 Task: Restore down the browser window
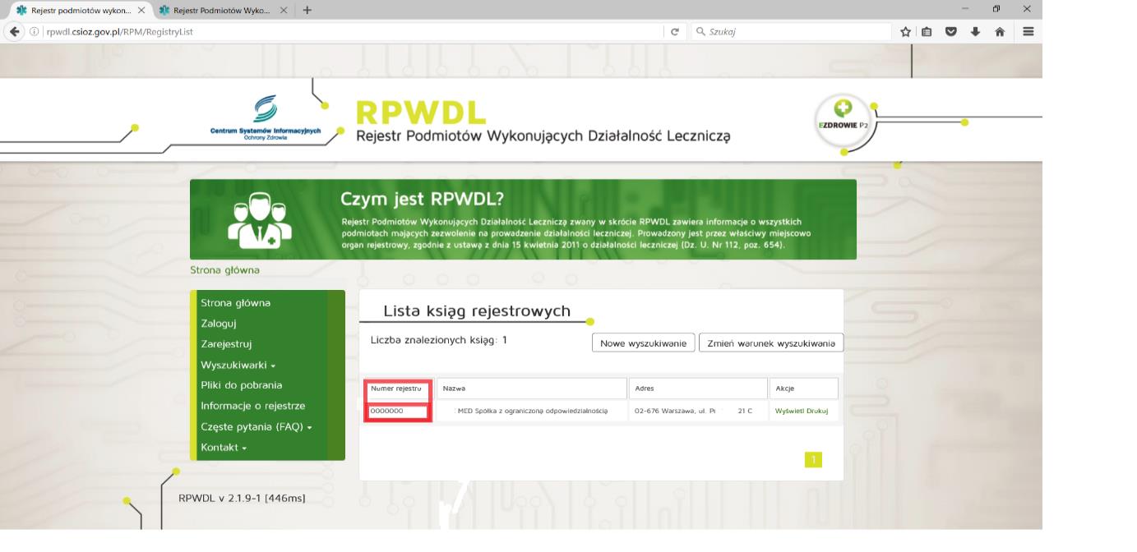(996, 9)
